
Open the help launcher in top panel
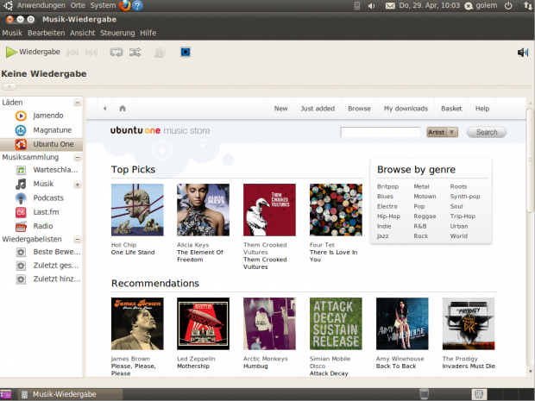[137, 5]
